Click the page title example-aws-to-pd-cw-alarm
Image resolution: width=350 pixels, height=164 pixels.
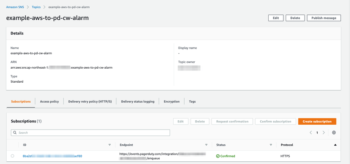tap(47, 18)
